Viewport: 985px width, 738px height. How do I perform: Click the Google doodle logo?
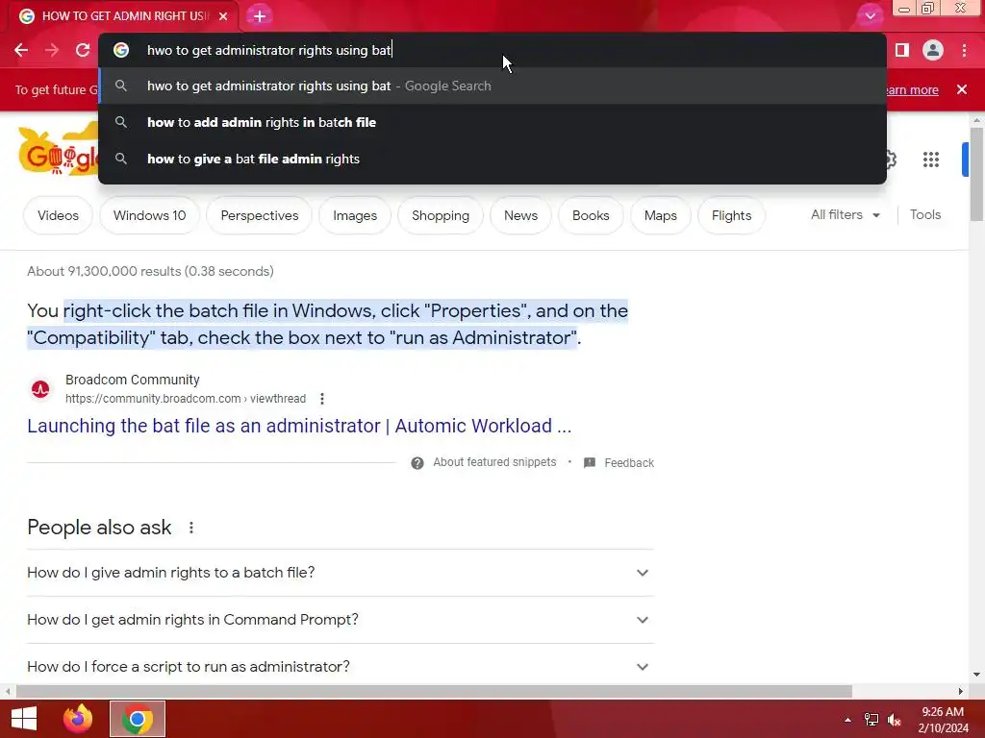click(59, 151)
